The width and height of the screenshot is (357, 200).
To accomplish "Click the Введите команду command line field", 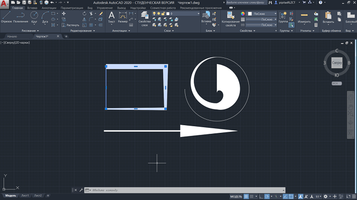I will click(185, 190).
